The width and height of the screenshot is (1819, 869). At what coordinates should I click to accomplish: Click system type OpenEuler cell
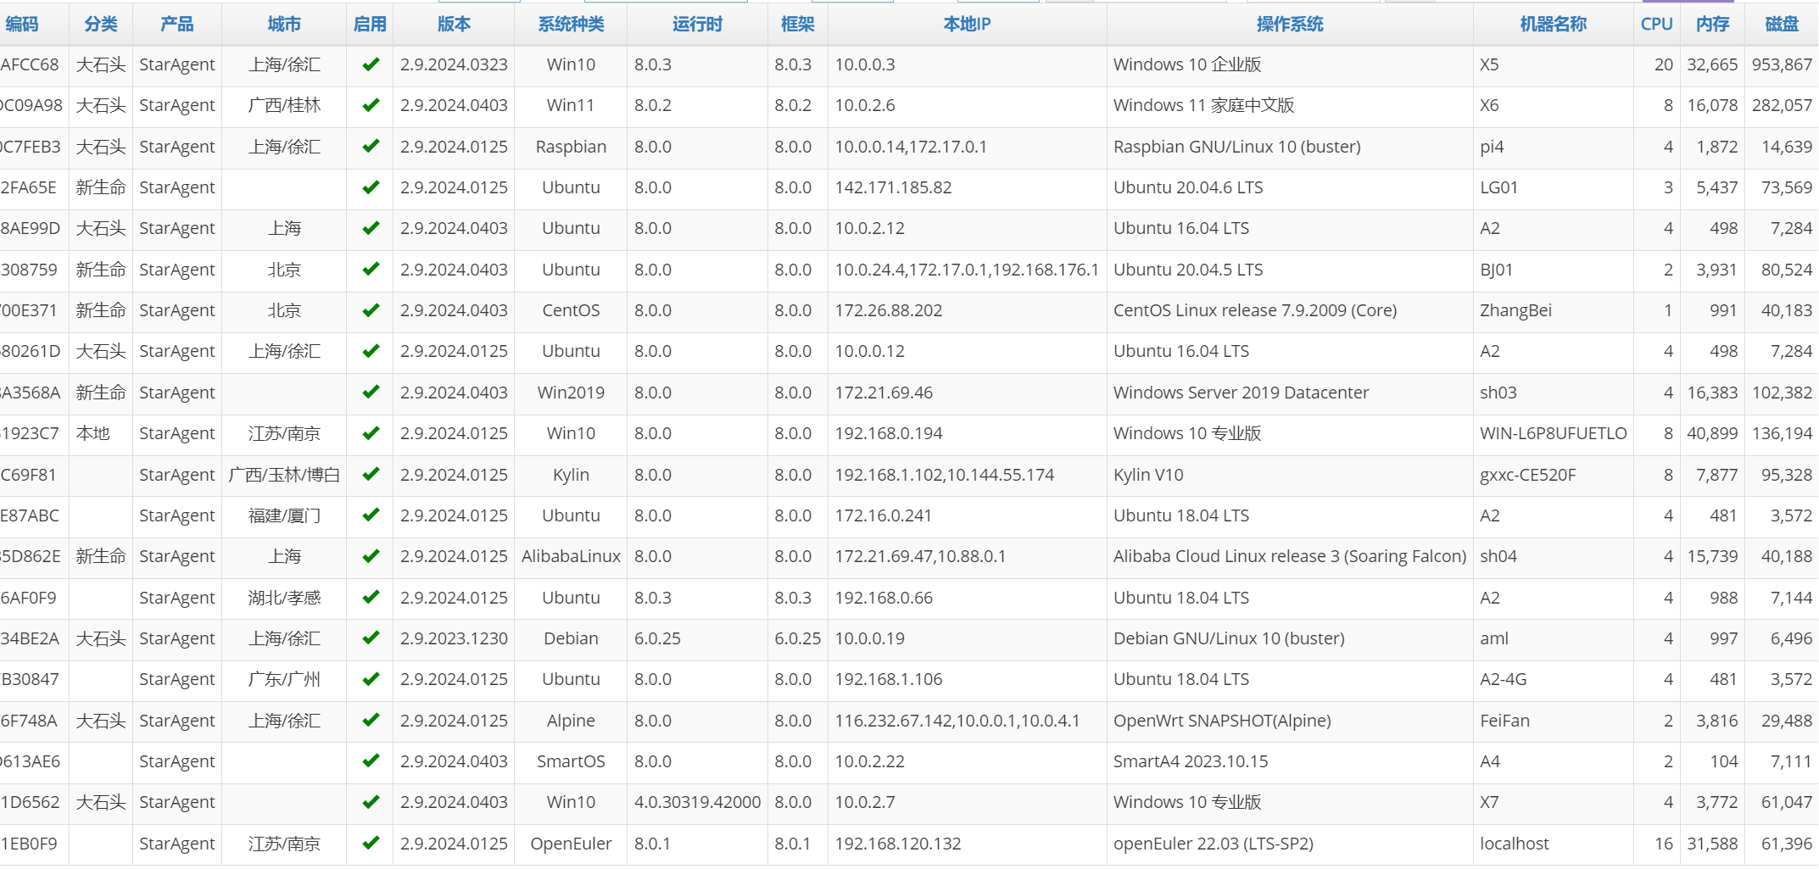571,844
